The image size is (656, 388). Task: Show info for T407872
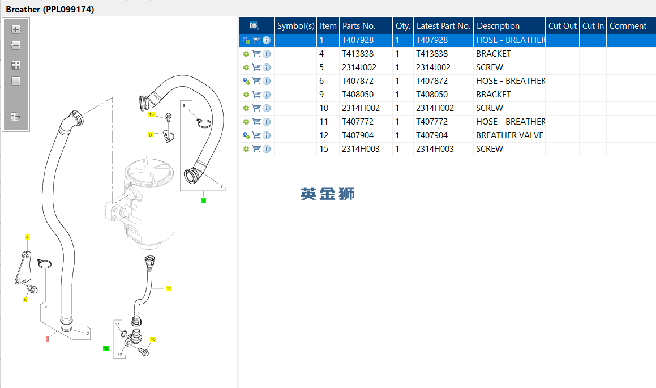[x=267, y=81]
